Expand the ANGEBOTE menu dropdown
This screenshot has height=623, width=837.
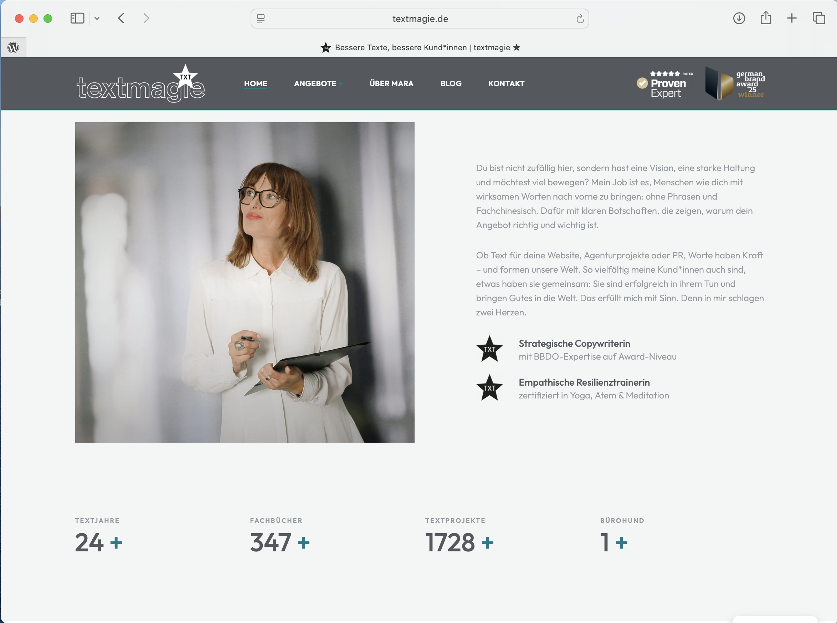click(318, 84)
